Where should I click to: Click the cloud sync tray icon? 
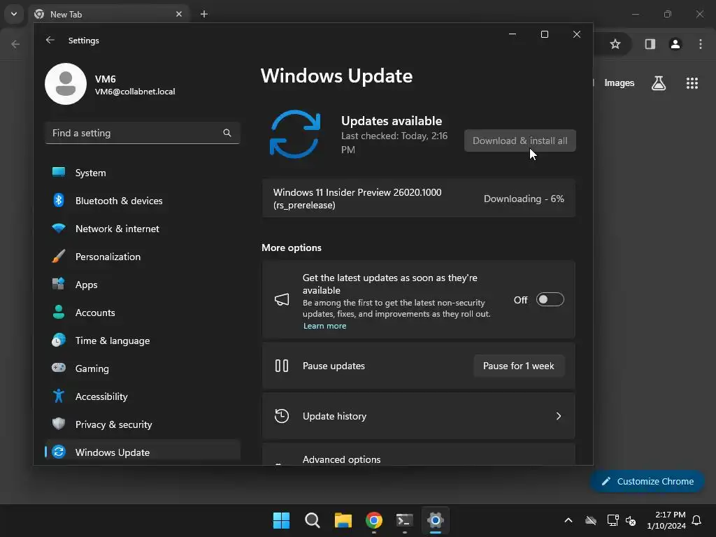(x=591, y=520)
